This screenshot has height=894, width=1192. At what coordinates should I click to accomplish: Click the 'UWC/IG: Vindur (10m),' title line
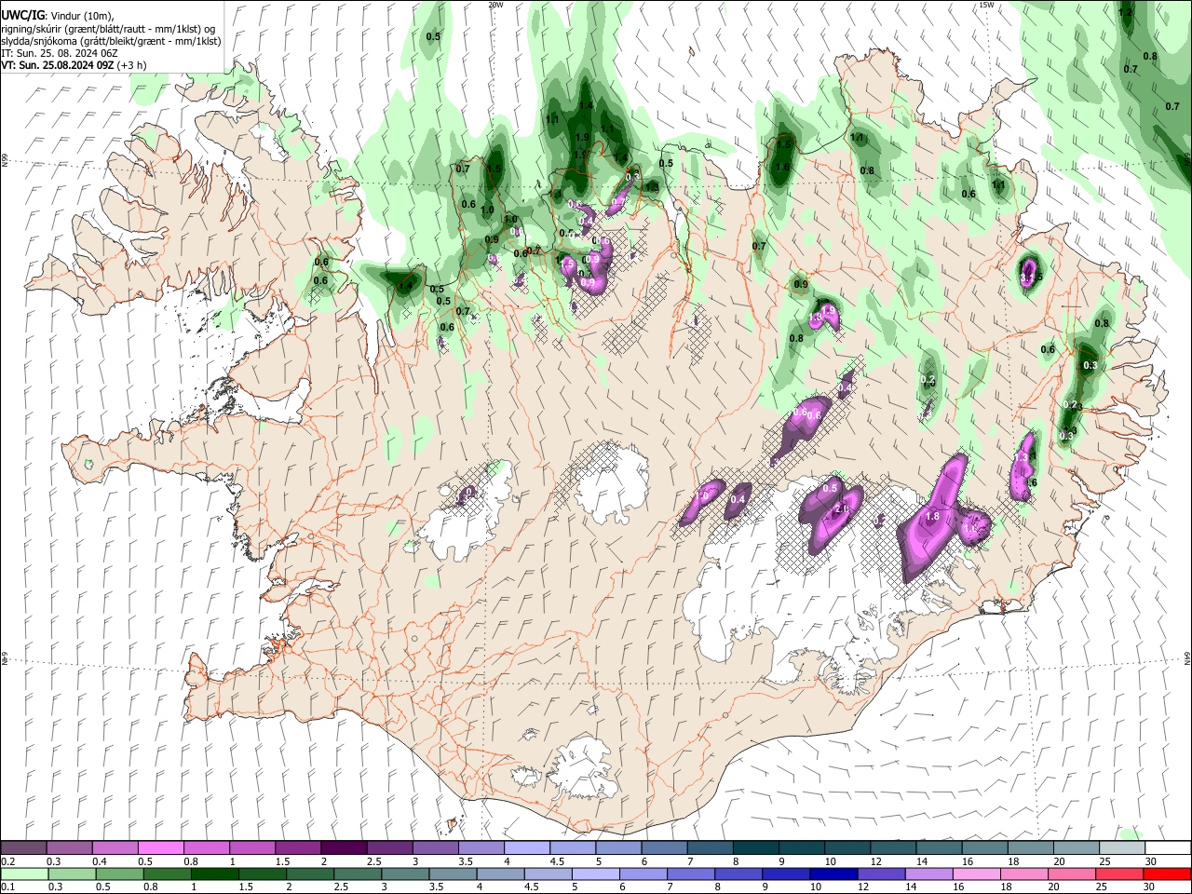pos(58,15)
